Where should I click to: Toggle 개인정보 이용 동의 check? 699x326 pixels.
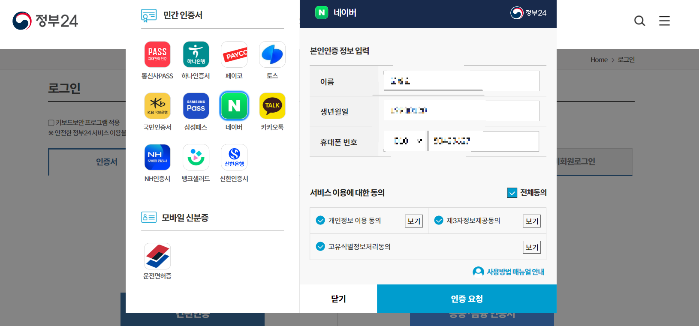point(320,220)
